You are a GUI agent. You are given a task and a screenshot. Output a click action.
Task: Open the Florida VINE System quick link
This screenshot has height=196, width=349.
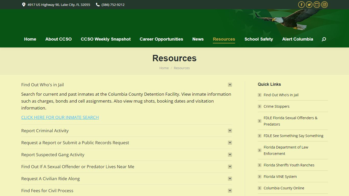tap(280, 177)
